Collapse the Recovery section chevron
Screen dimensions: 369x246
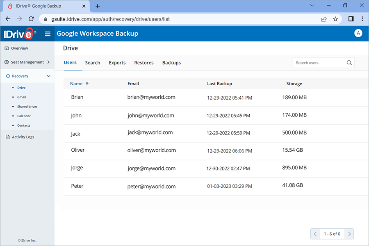coord(48,76)
